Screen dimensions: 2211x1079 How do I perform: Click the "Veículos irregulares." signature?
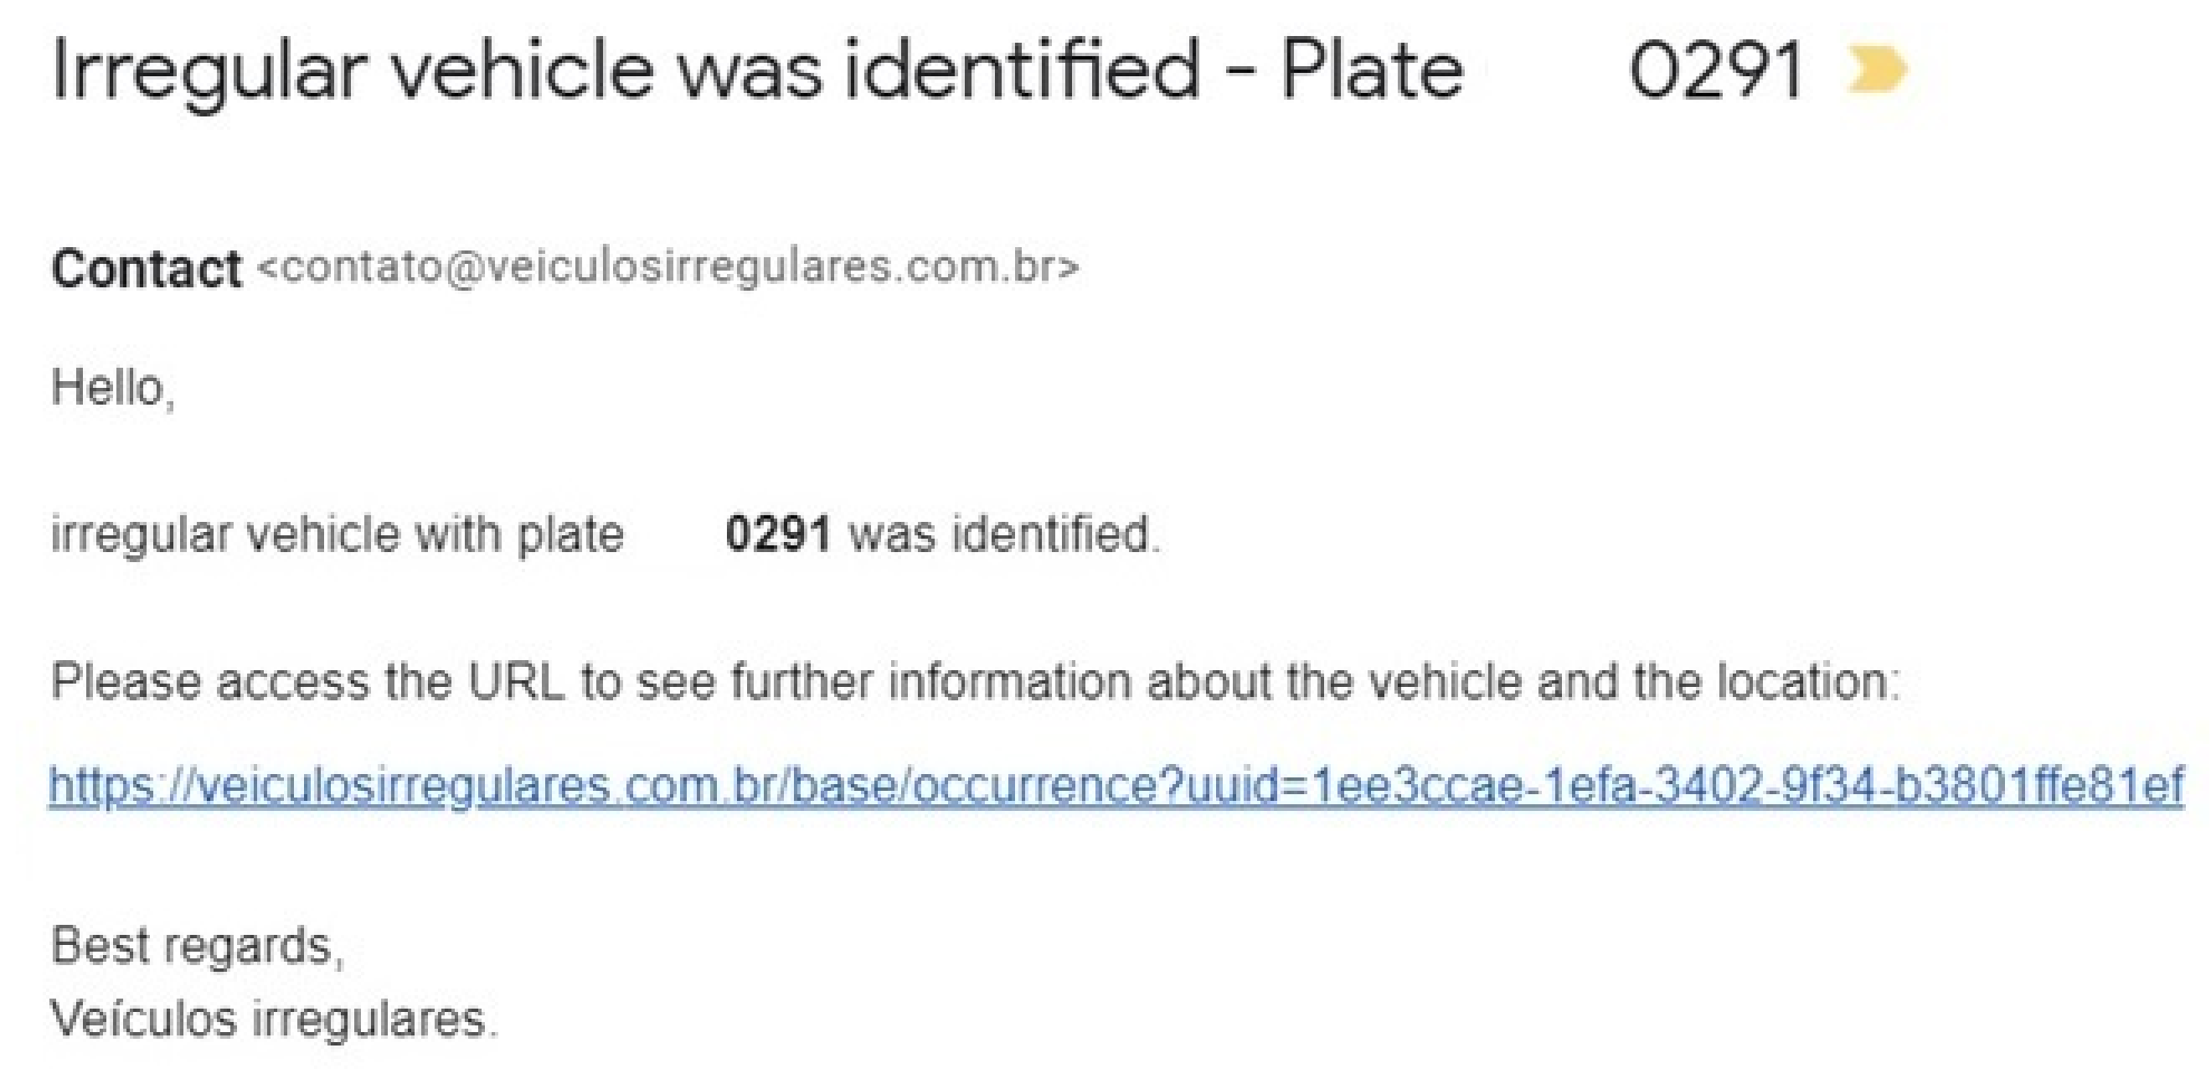coord(275,1020)
